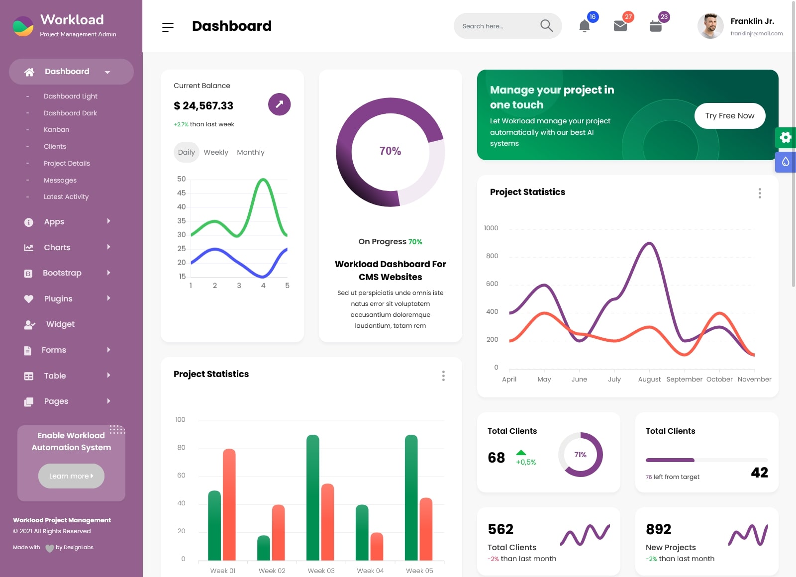796x577 pixels.
Task: Toggle the hamburger menu icon
Action: tap(168, 27)
